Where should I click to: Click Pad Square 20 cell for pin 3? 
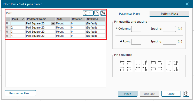[x=40, y=32]
